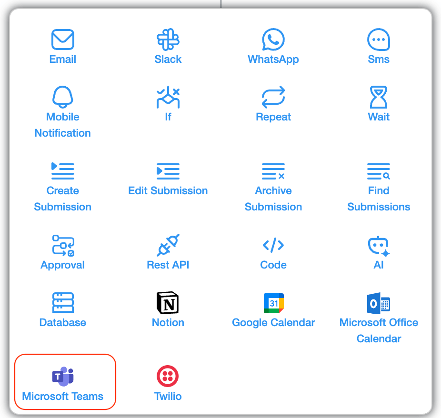Select the Email envelope icon

click(63, 40)
